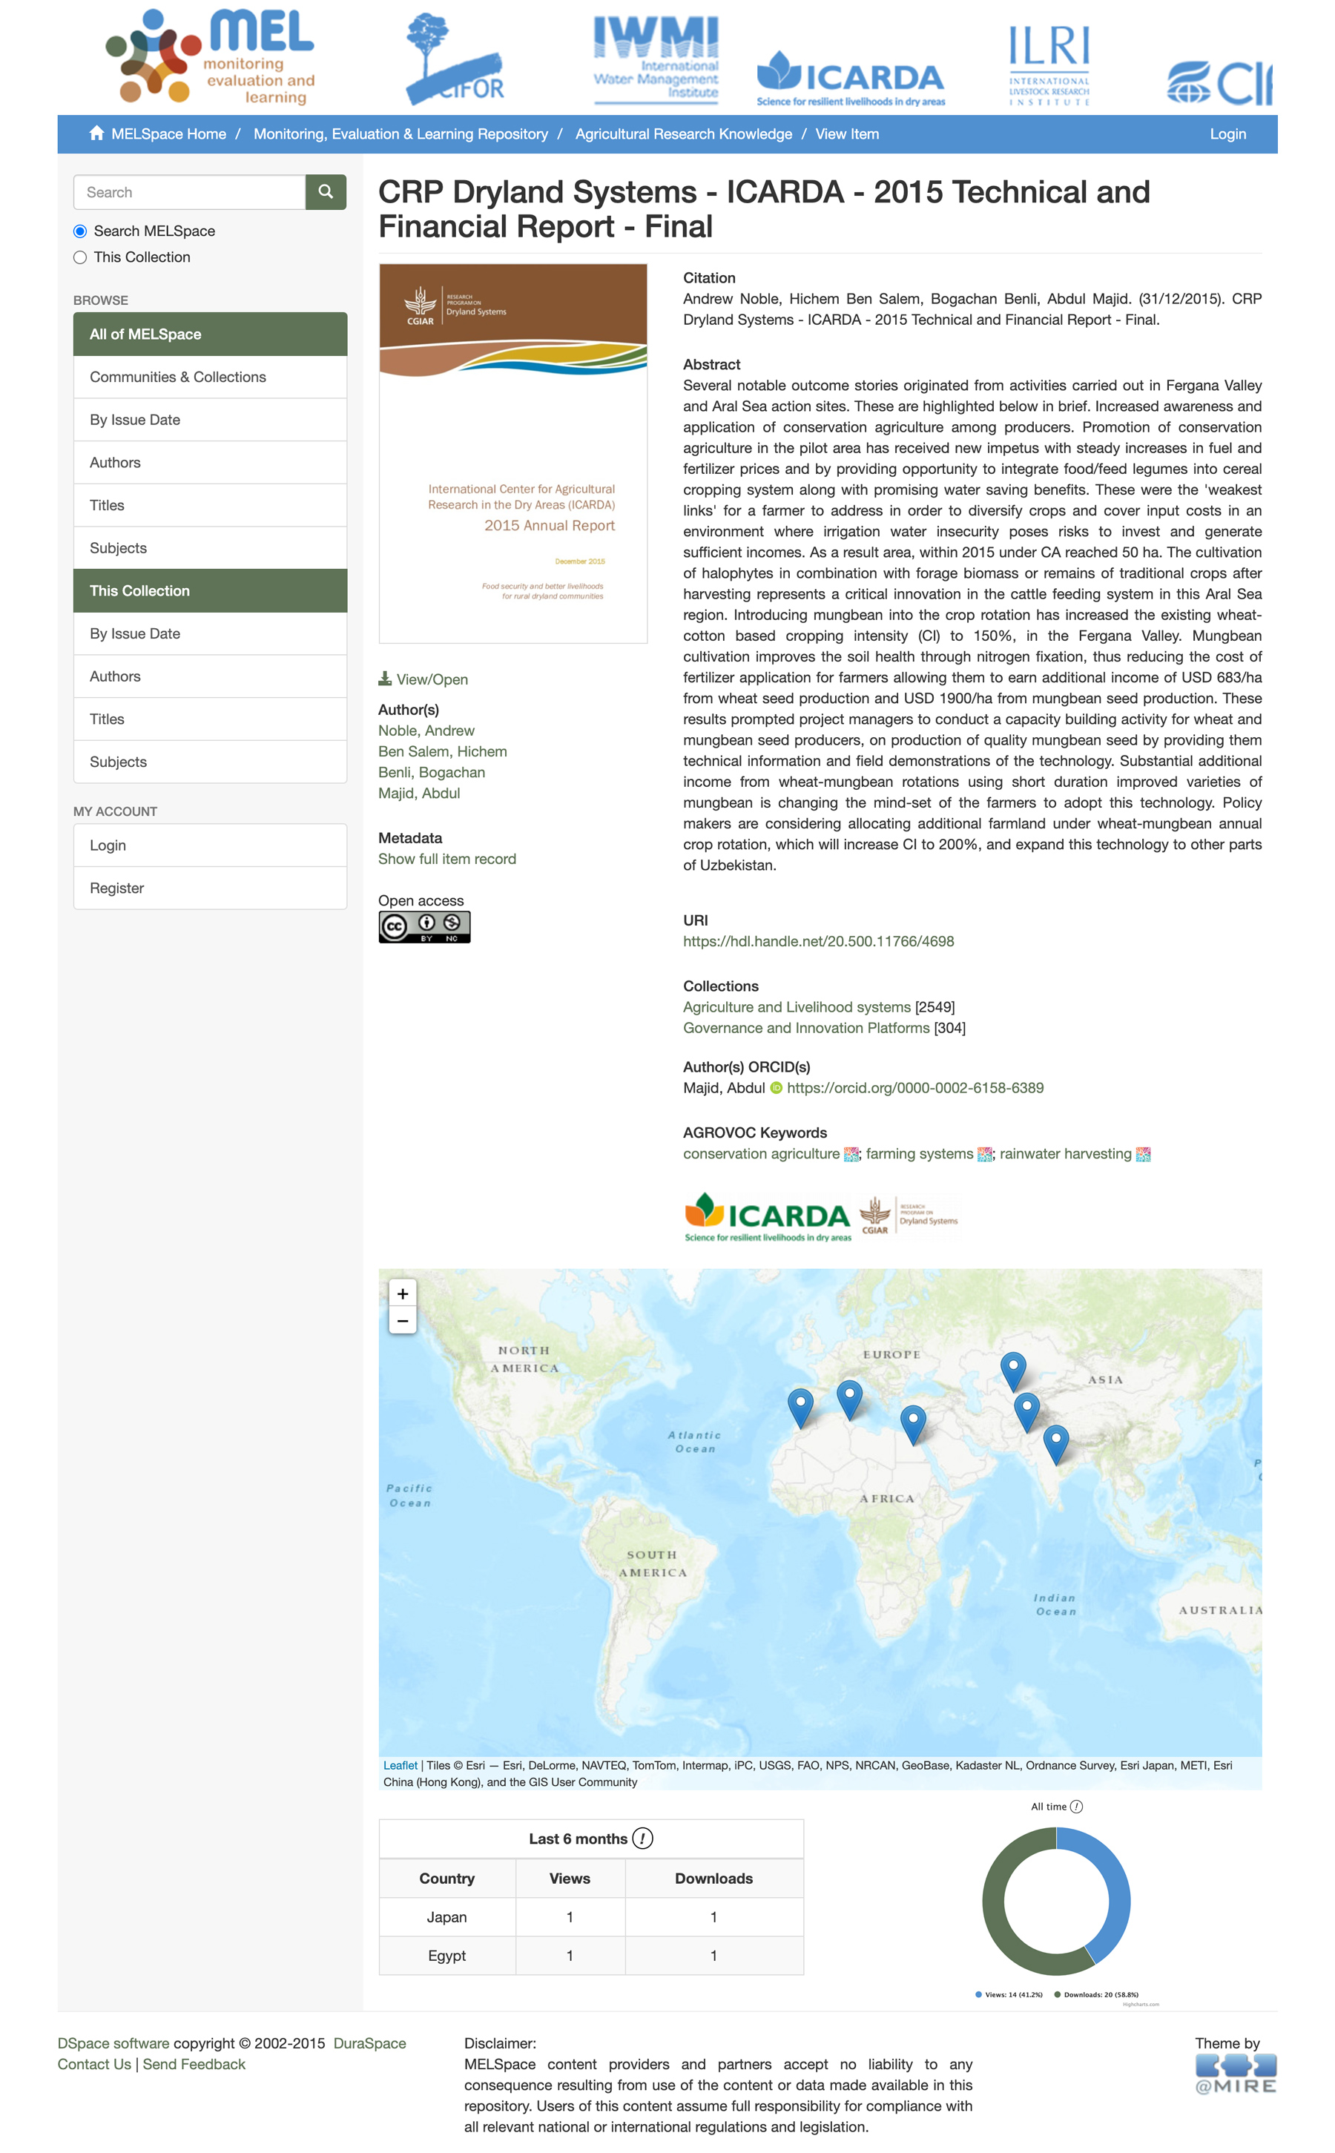Open the hdl.handle.net URI link
This screenshot has height=2153, width=1335.
click(819, 941)
